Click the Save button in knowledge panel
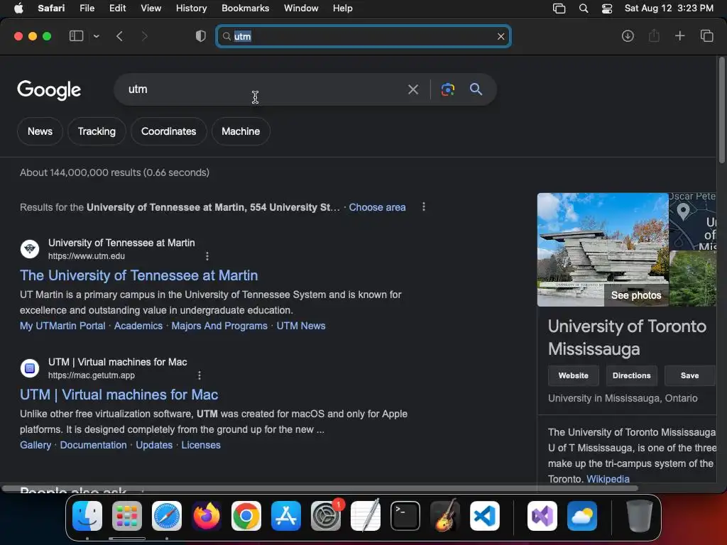Viewport: 727px width, 545px height. tap(689, 375)
